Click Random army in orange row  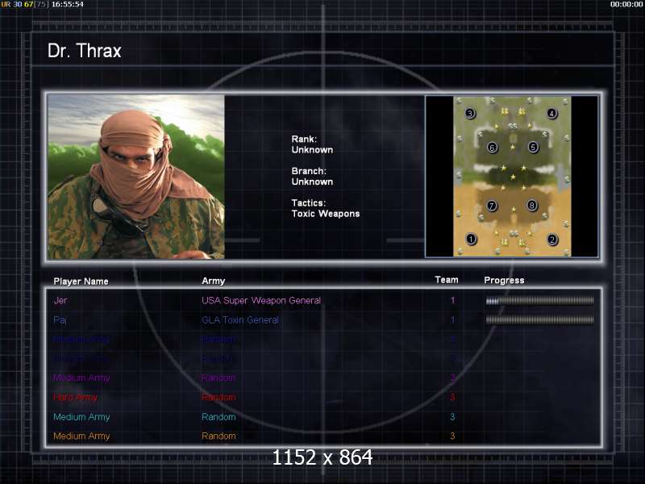click(218, 436)
